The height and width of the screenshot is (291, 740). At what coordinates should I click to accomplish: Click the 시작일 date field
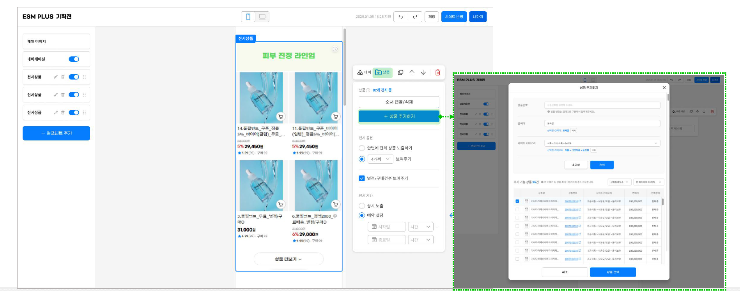pyautogui.click(x=386, y=227)
